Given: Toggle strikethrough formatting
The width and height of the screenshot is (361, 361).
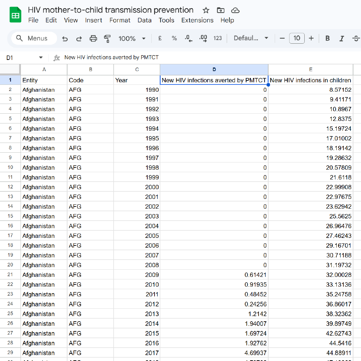Looking at the screenshot, I should [356, 38].
